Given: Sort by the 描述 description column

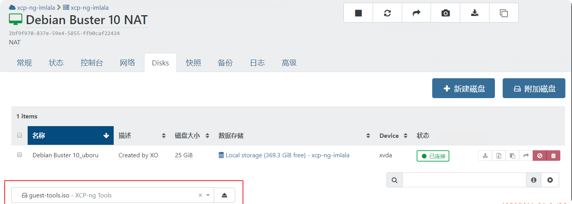Looking at the screenshot, I should (142, 135).
